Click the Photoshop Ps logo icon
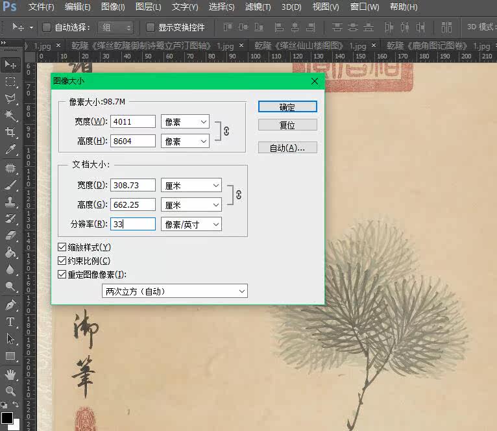497x431 pixels. 9,6
